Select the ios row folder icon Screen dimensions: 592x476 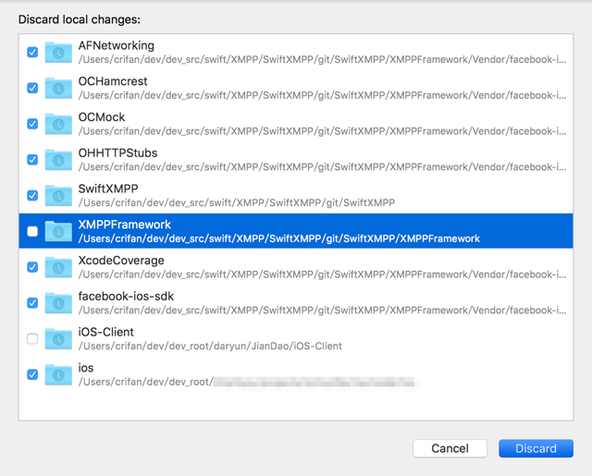[58, 375]
